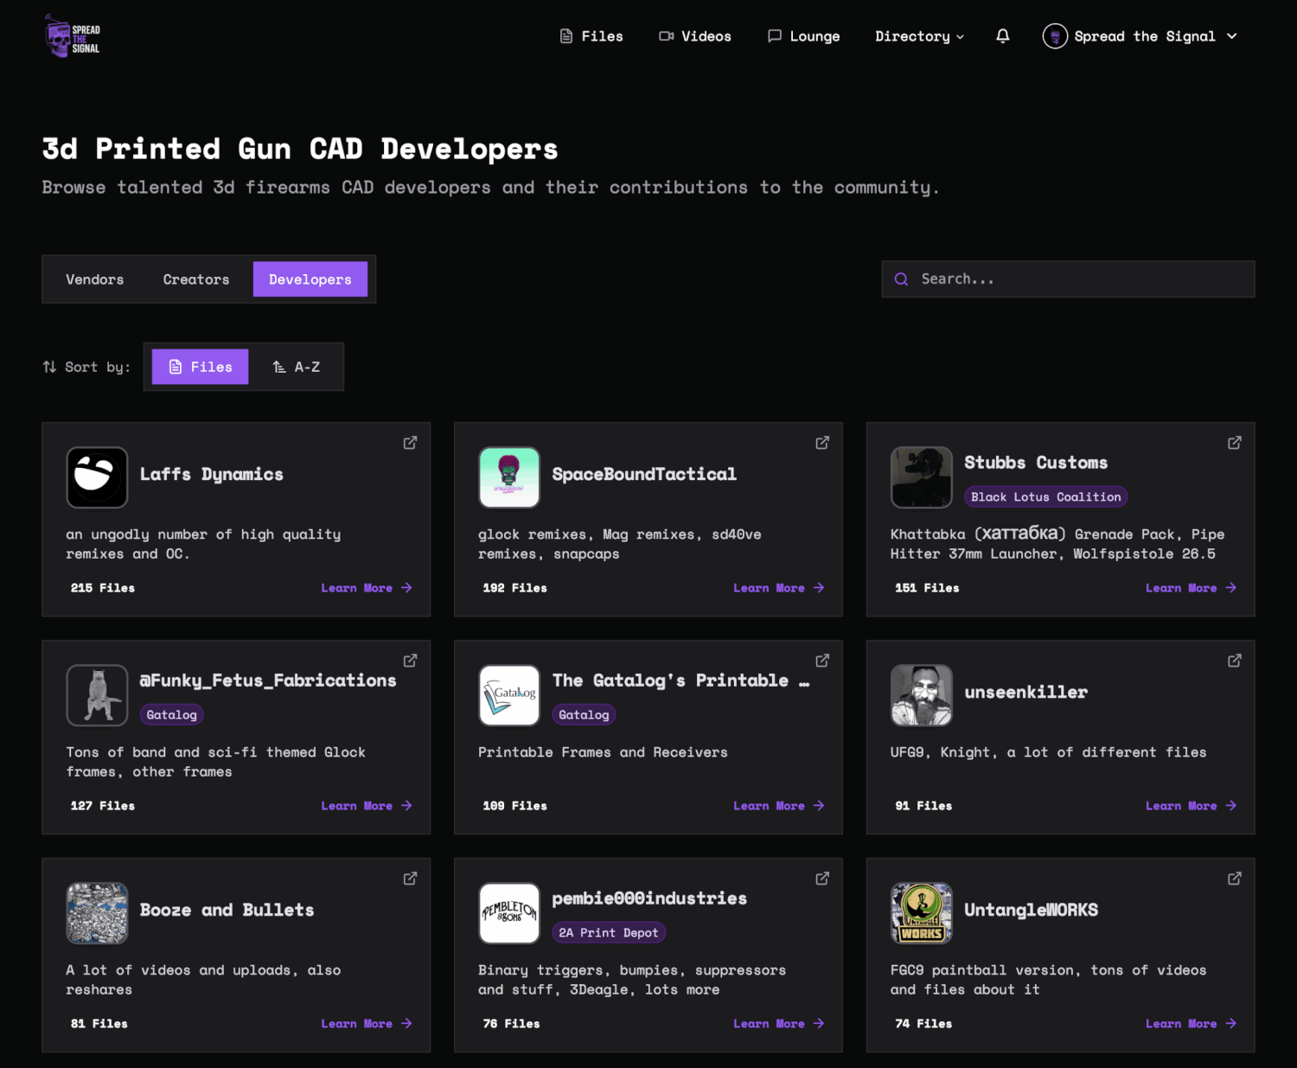The width and height of the screenshot is (1297, 1068).
Task: Open the Videos nav item
Action: [695, 36]
